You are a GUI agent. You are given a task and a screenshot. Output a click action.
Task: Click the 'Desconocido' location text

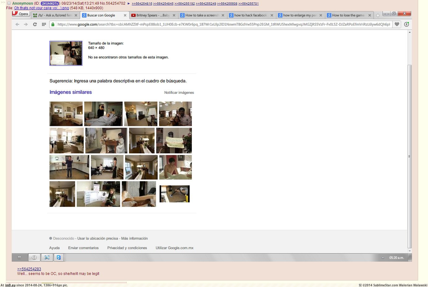pos(64,238)
